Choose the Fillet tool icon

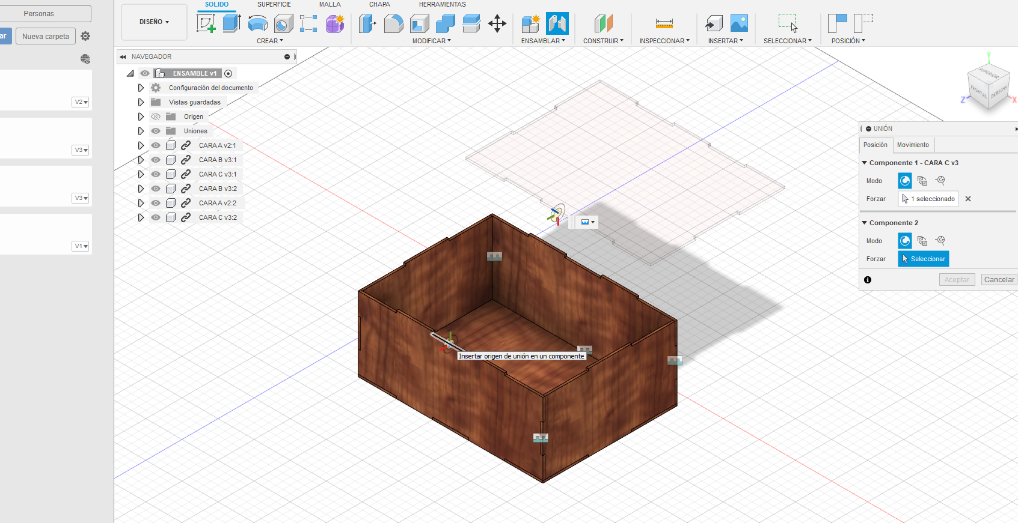pos(393,23)
